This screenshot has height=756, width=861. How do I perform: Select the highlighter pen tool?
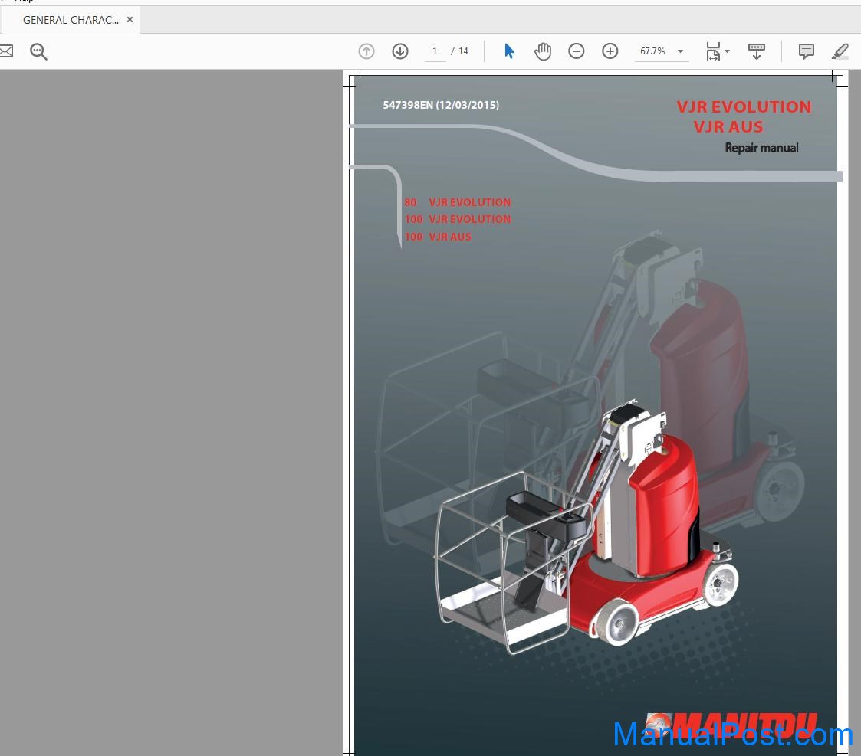coord(840,51)
